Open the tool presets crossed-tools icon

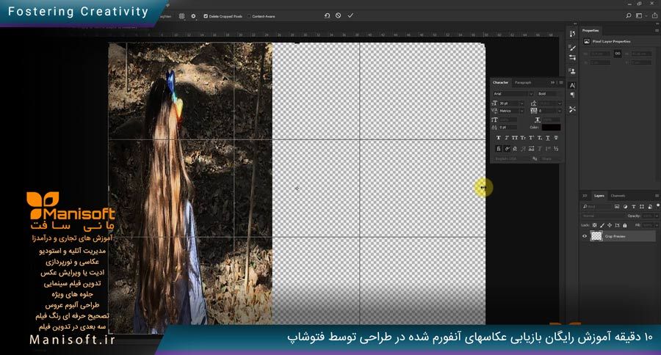coord(572,109)
